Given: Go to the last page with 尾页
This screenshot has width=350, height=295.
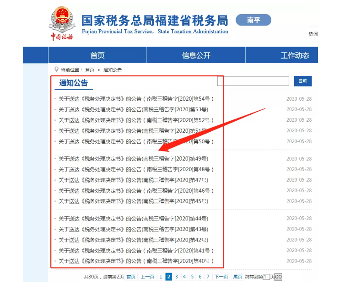Looking at the screenshot, I should (x=237, y=277).
